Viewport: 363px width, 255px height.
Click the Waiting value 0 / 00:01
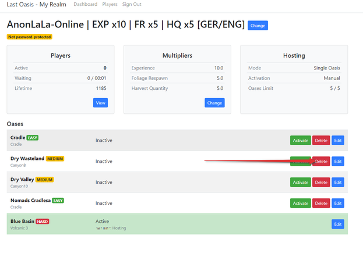(x=97, y=78)
